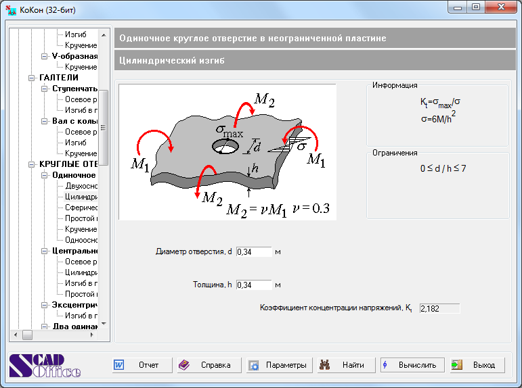Viewport: 522px width, 388px height.
Task: Select the Сфериче. tree item
Action: tap(81, 208)
